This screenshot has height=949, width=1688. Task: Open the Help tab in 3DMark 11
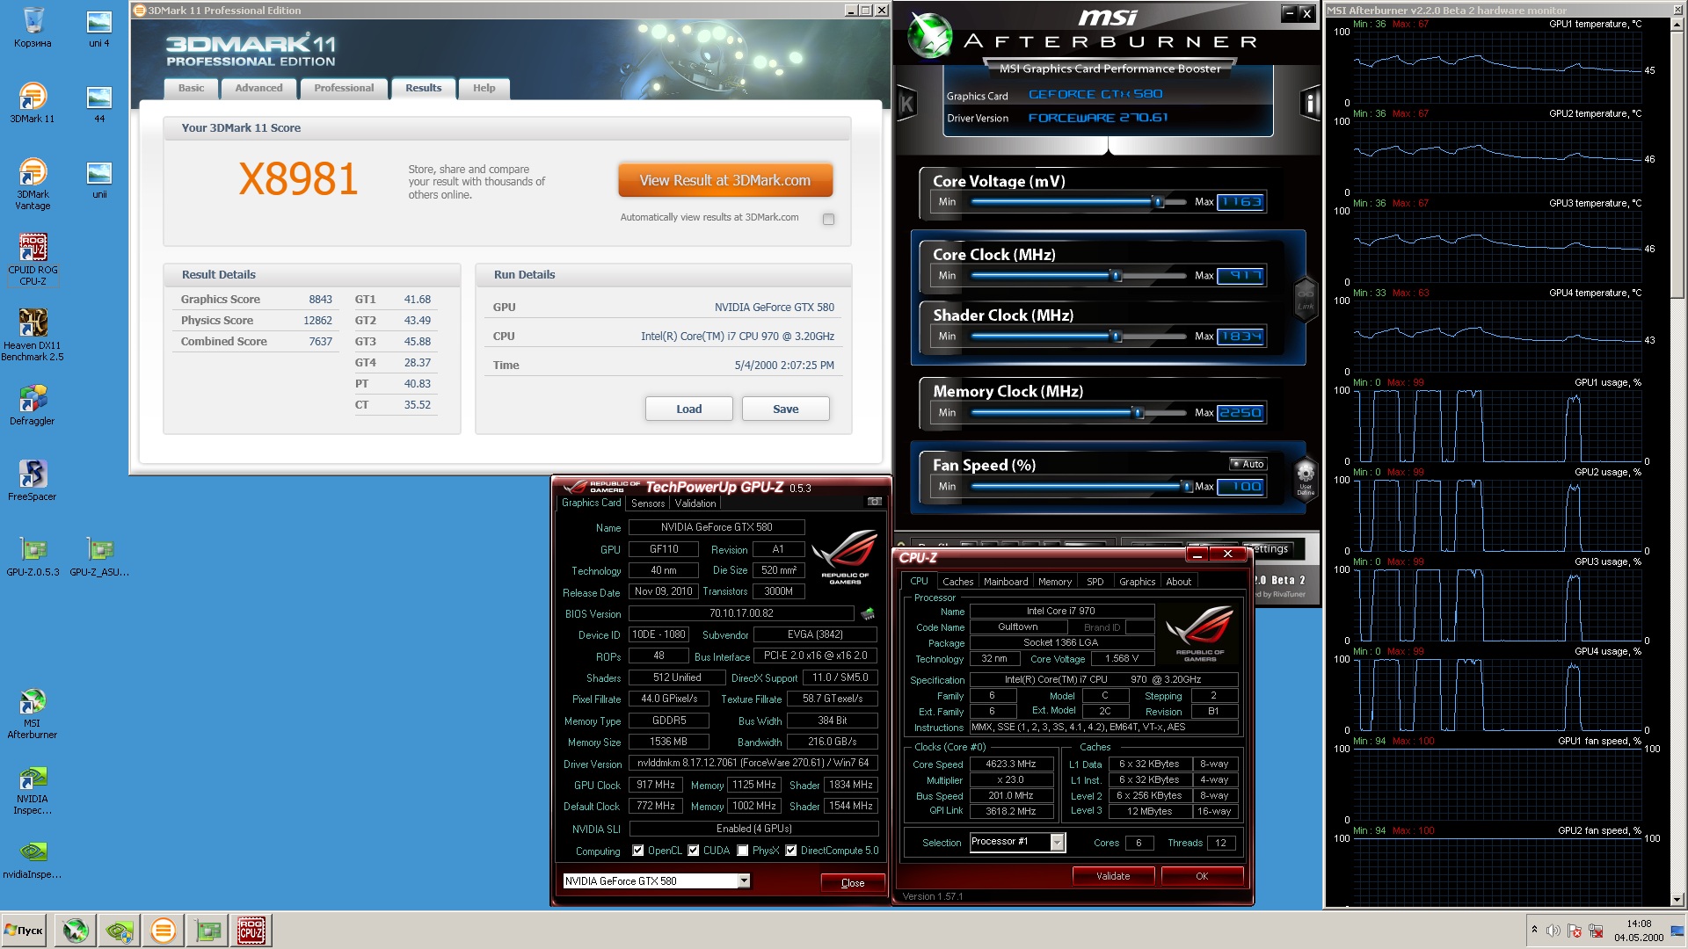point(484,88)
